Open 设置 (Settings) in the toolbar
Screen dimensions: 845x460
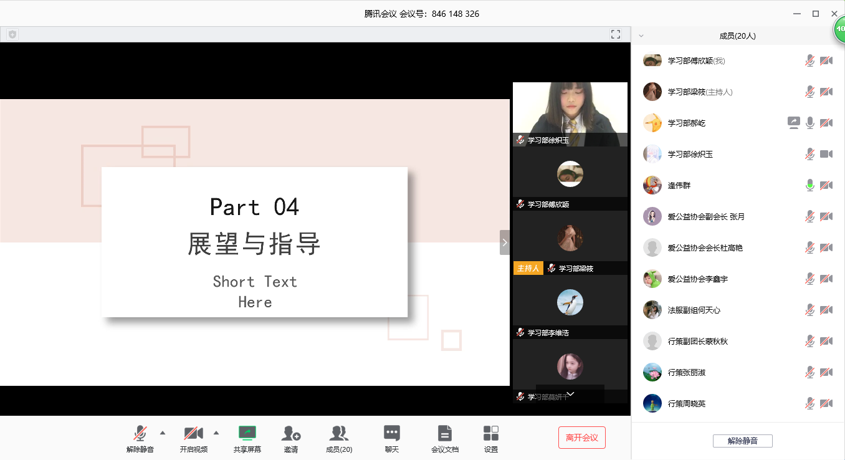pyautogui.click(x=491, y=433)
